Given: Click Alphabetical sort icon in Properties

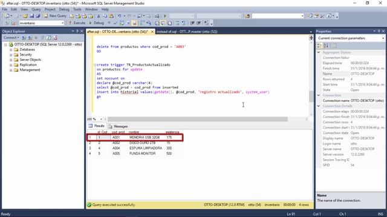Looking at the screenshot, I should tap(326, 46).
